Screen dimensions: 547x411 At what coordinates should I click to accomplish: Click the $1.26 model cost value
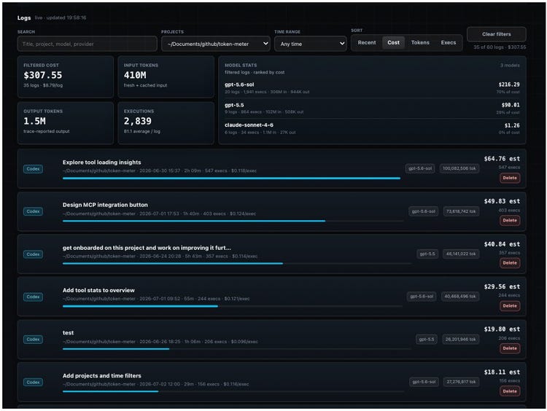coord(512,125)
